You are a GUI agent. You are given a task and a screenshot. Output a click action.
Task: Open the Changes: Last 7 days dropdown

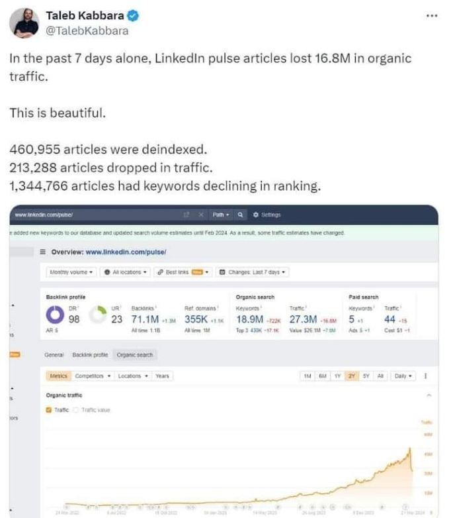(253, 272)
